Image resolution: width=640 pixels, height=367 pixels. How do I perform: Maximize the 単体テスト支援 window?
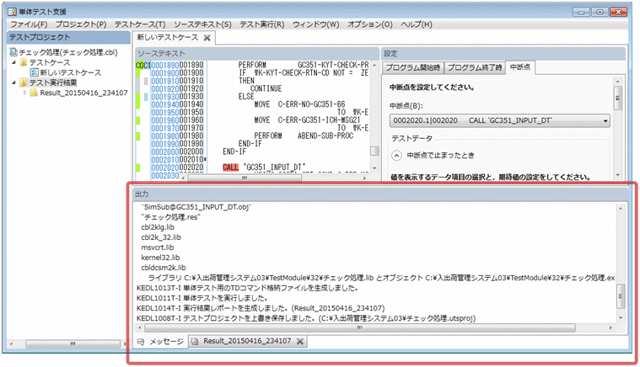point(600,12)
